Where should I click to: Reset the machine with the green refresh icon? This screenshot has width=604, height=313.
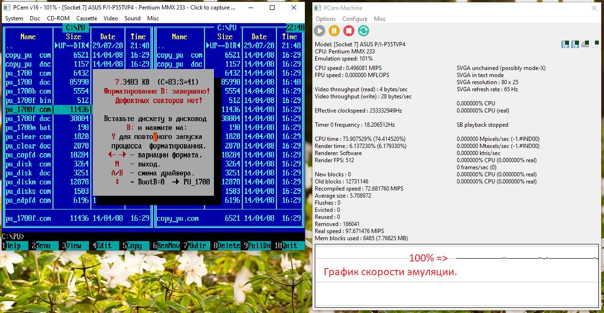coord(364,31)
